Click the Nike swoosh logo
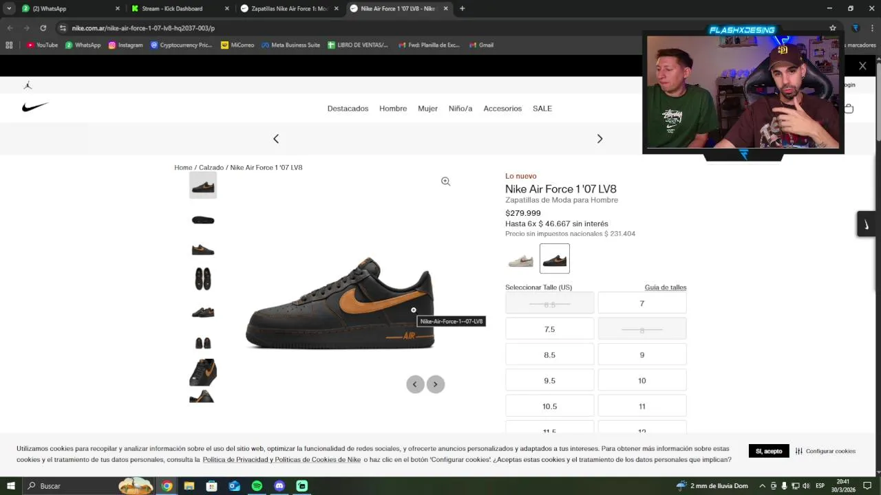Image resolution: width=881 pixels, height=495 pixels. 35,107
